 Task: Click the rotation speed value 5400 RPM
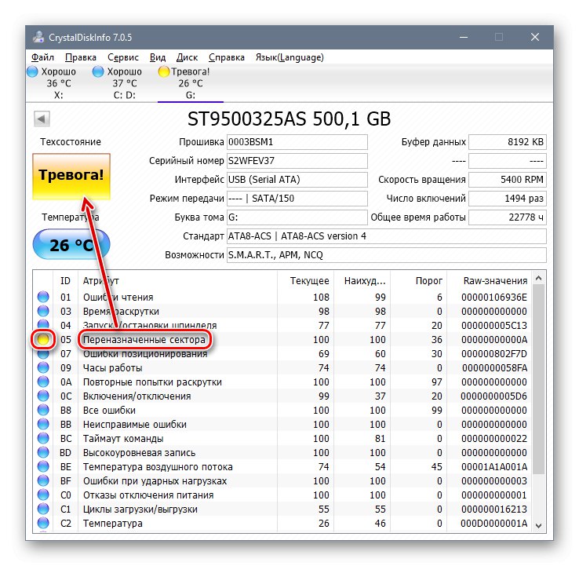point(508,180)
